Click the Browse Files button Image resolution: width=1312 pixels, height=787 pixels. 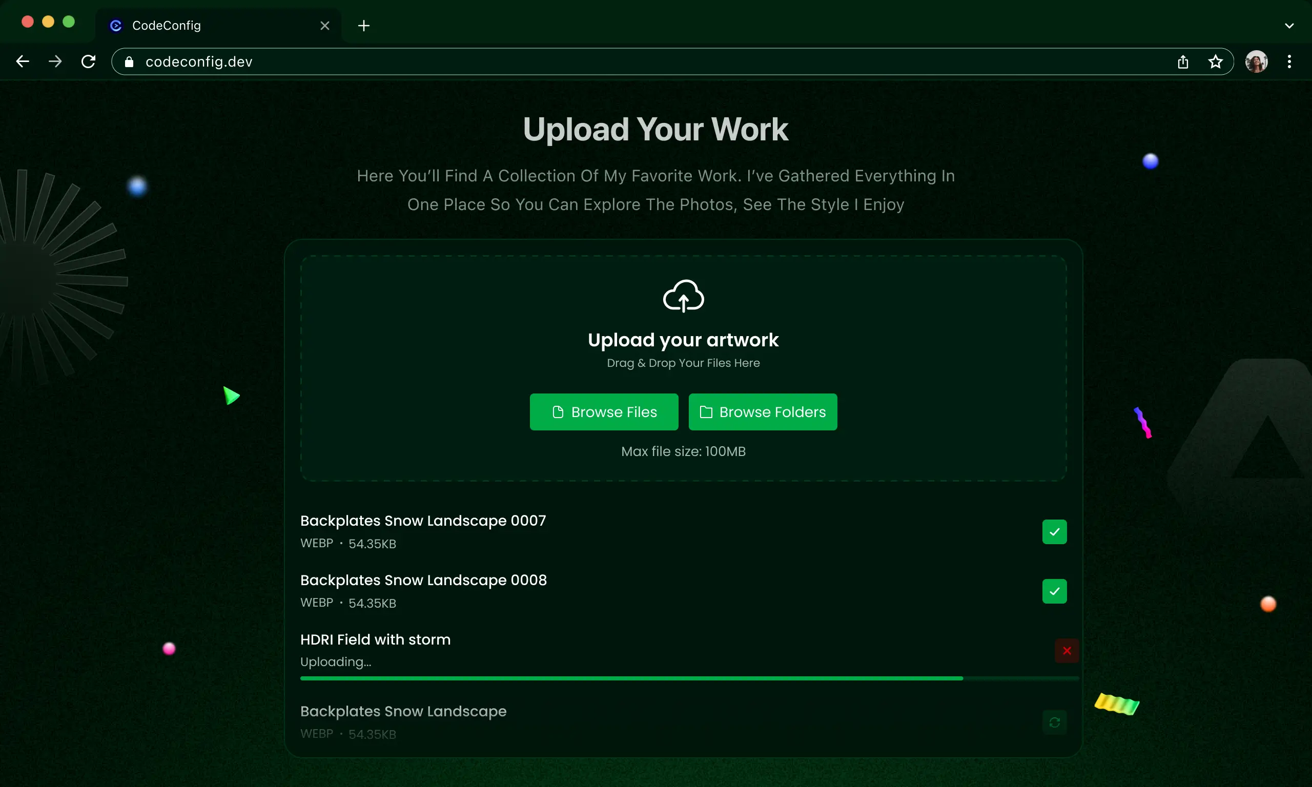coord(604,412)
